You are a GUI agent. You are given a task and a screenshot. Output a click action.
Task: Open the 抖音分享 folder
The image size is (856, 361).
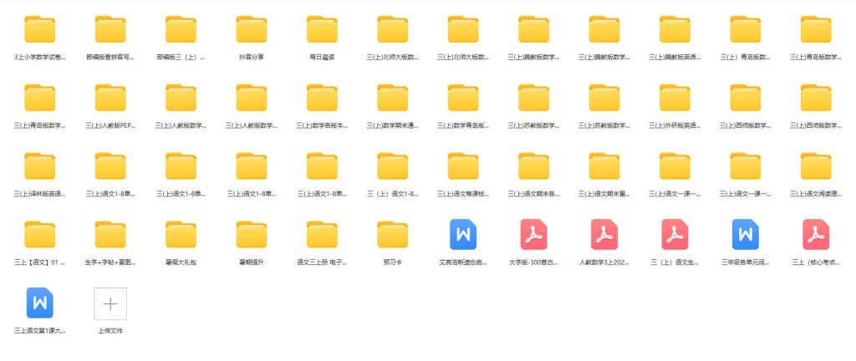click(x=252, y=30)
